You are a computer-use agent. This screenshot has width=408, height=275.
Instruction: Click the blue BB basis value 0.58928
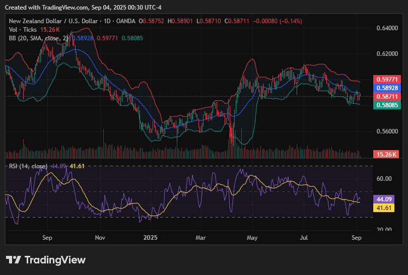pyautogui.click(x=83, y=38)
